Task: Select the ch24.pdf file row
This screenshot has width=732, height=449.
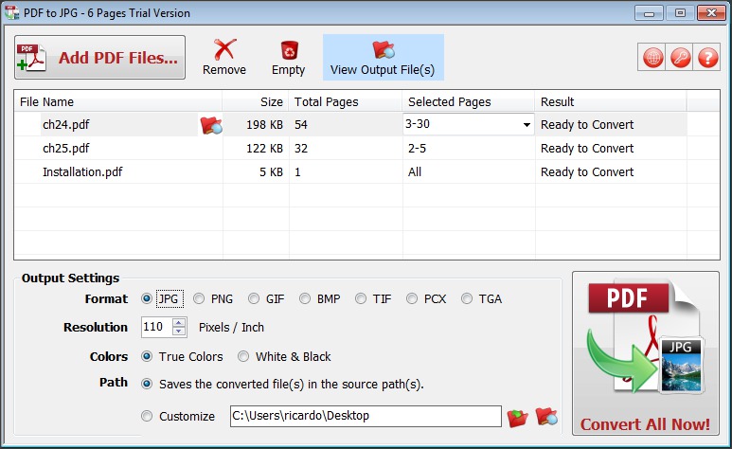Action: [350, 124]
